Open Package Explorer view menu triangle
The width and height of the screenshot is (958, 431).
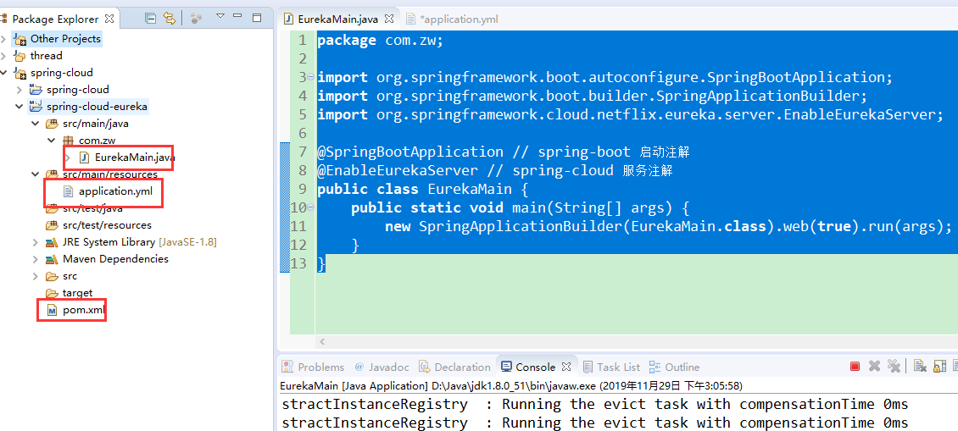(x=220, y=16)
